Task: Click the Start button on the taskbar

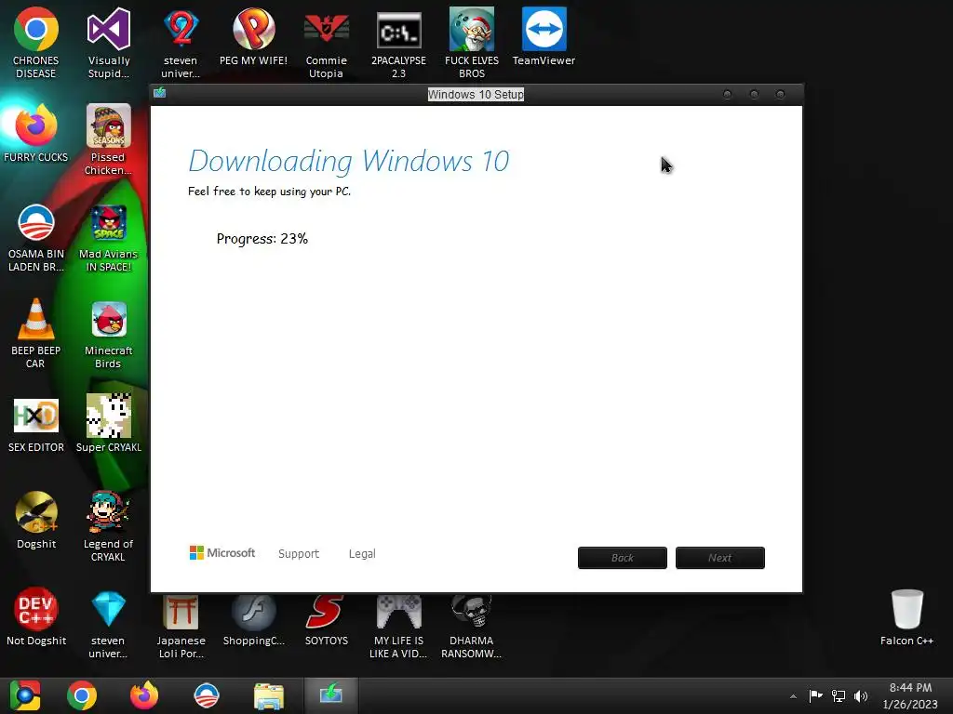Action: click(x=25, y=695)
